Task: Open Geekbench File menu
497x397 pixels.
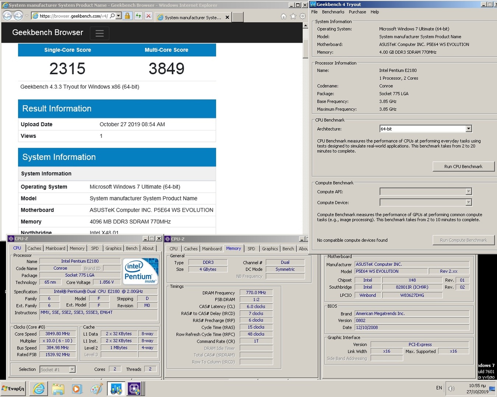Action: pyautogui.click(x=314, y=12)
